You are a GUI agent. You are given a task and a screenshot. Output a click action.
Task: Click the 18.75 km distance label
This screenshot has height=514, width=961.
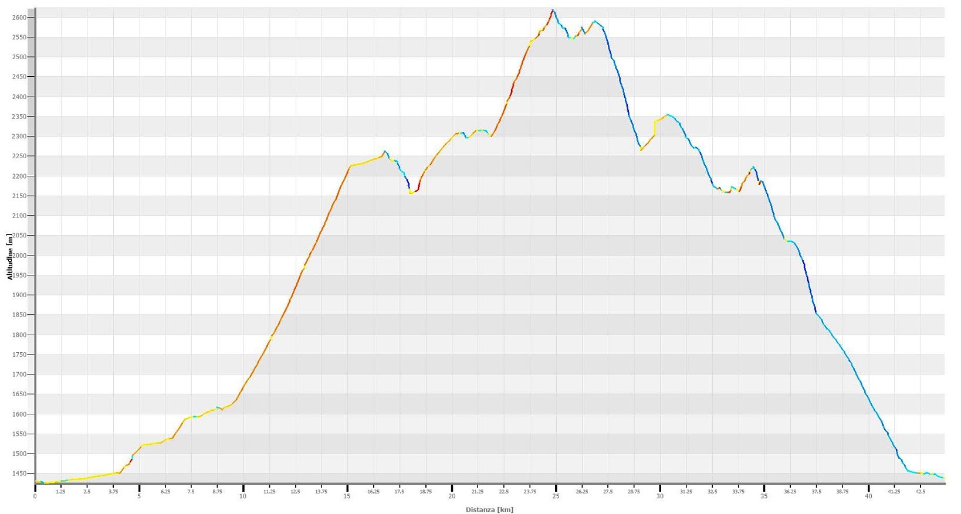pos(425,492)
